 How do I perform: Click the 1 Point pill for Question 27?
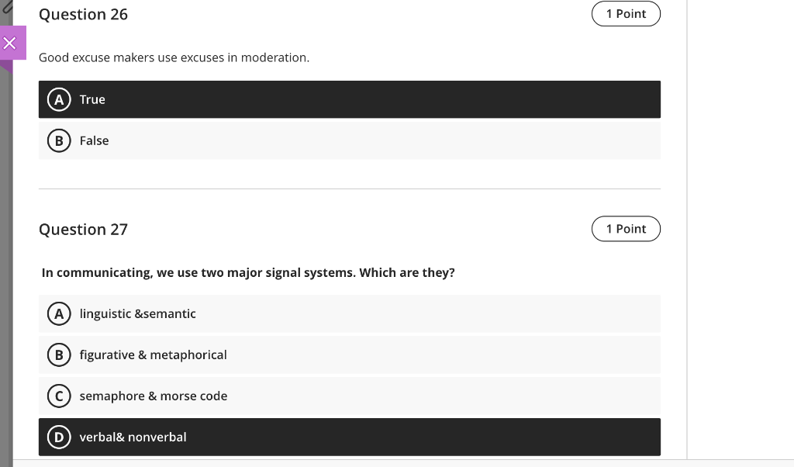626,228
